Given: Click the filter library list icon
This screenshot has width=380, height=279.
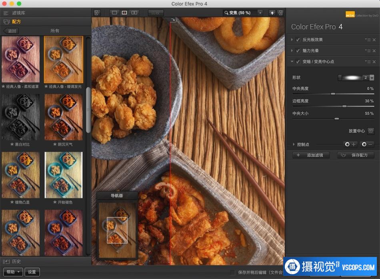Looking at the screenshot, I should [6, 13].
